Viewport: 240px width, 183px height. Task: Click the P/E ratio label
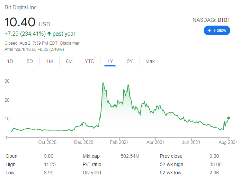92,164
